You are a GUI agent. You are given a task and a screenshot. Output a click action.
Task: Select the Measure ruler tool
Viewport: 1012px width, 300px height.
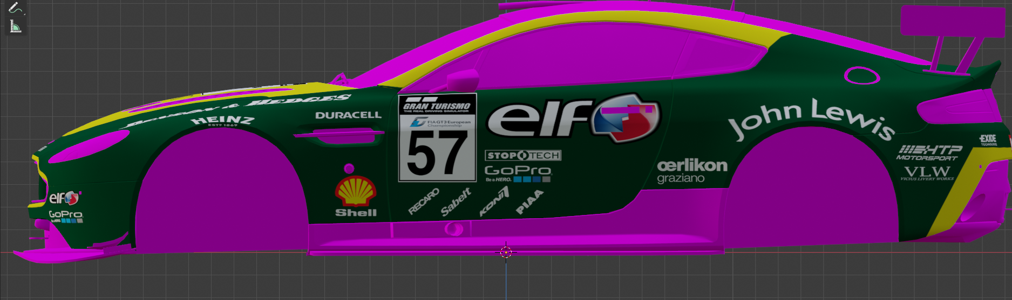[x=16, y=26]
